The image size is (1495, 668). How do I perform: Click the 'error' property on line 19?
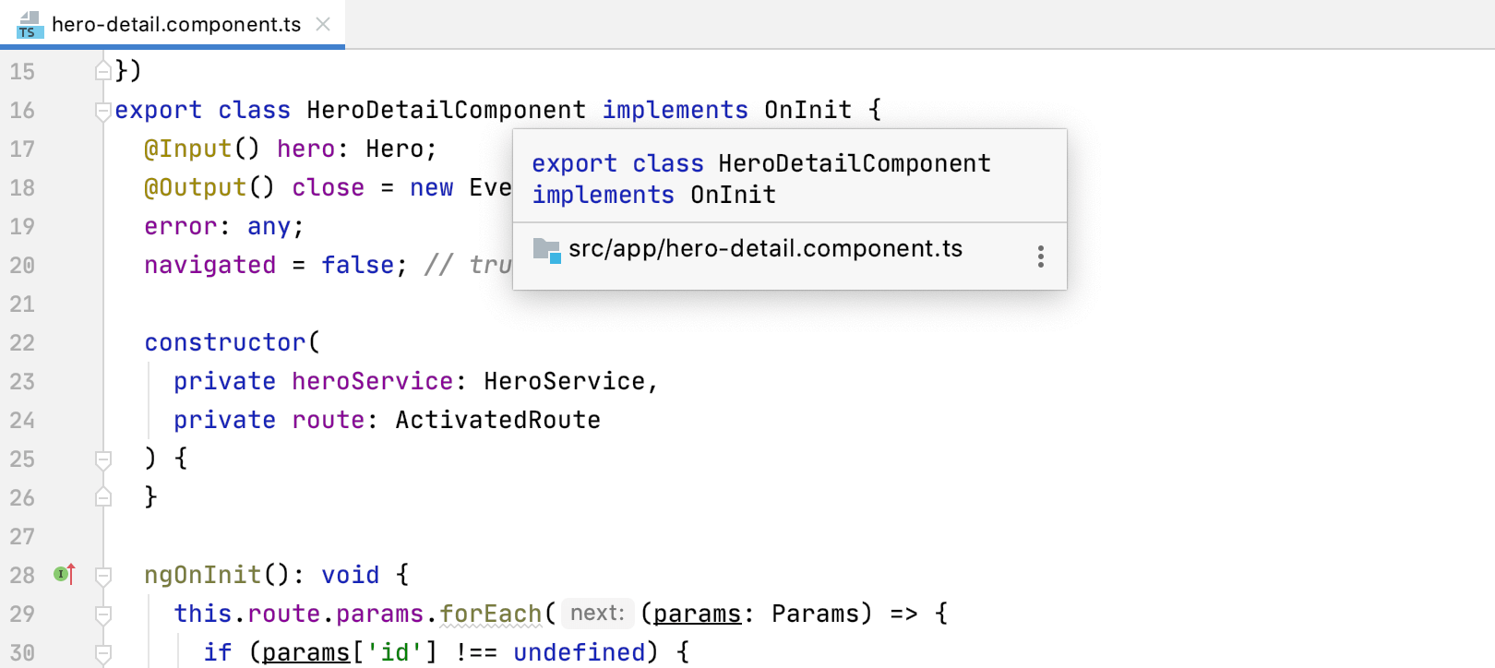pos(180,226)
